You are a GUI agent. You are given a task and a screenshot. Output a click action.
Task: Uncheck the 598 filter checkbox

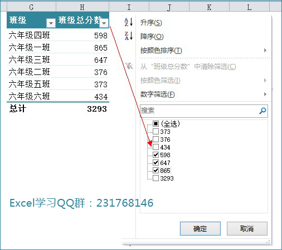pos(155,154)
